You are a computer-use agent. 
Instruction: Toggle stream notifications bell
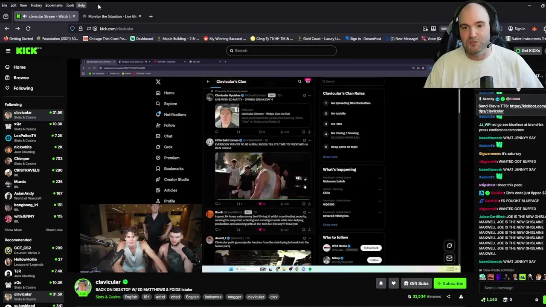pos(381,283)
